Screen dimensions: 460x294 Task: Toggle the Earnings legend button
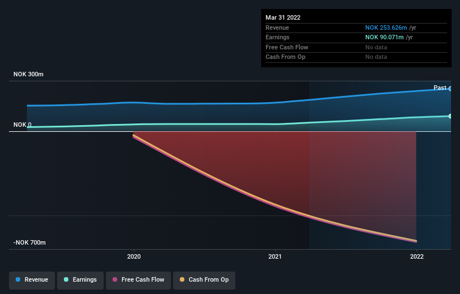(80, 280)
